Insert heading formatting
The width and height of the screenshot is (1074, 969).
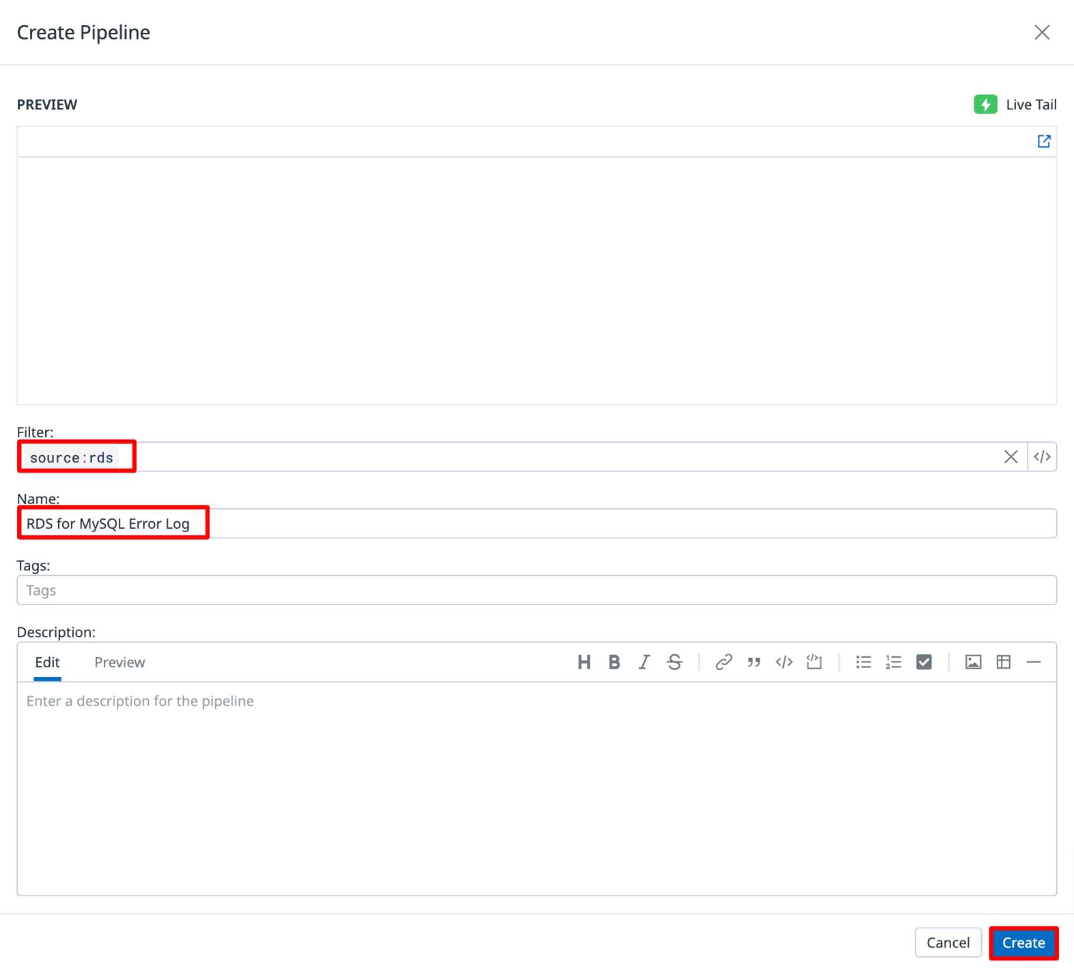584,662
